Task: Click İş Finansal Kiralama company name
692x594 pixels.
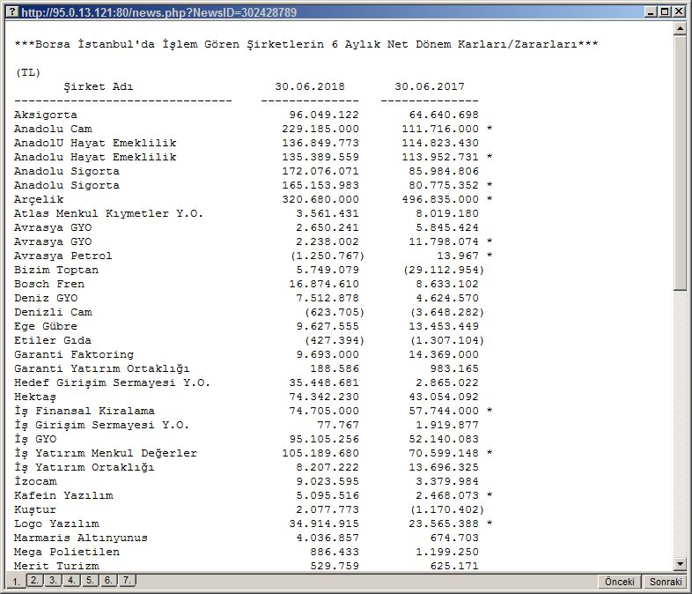Action: point(85,412)
